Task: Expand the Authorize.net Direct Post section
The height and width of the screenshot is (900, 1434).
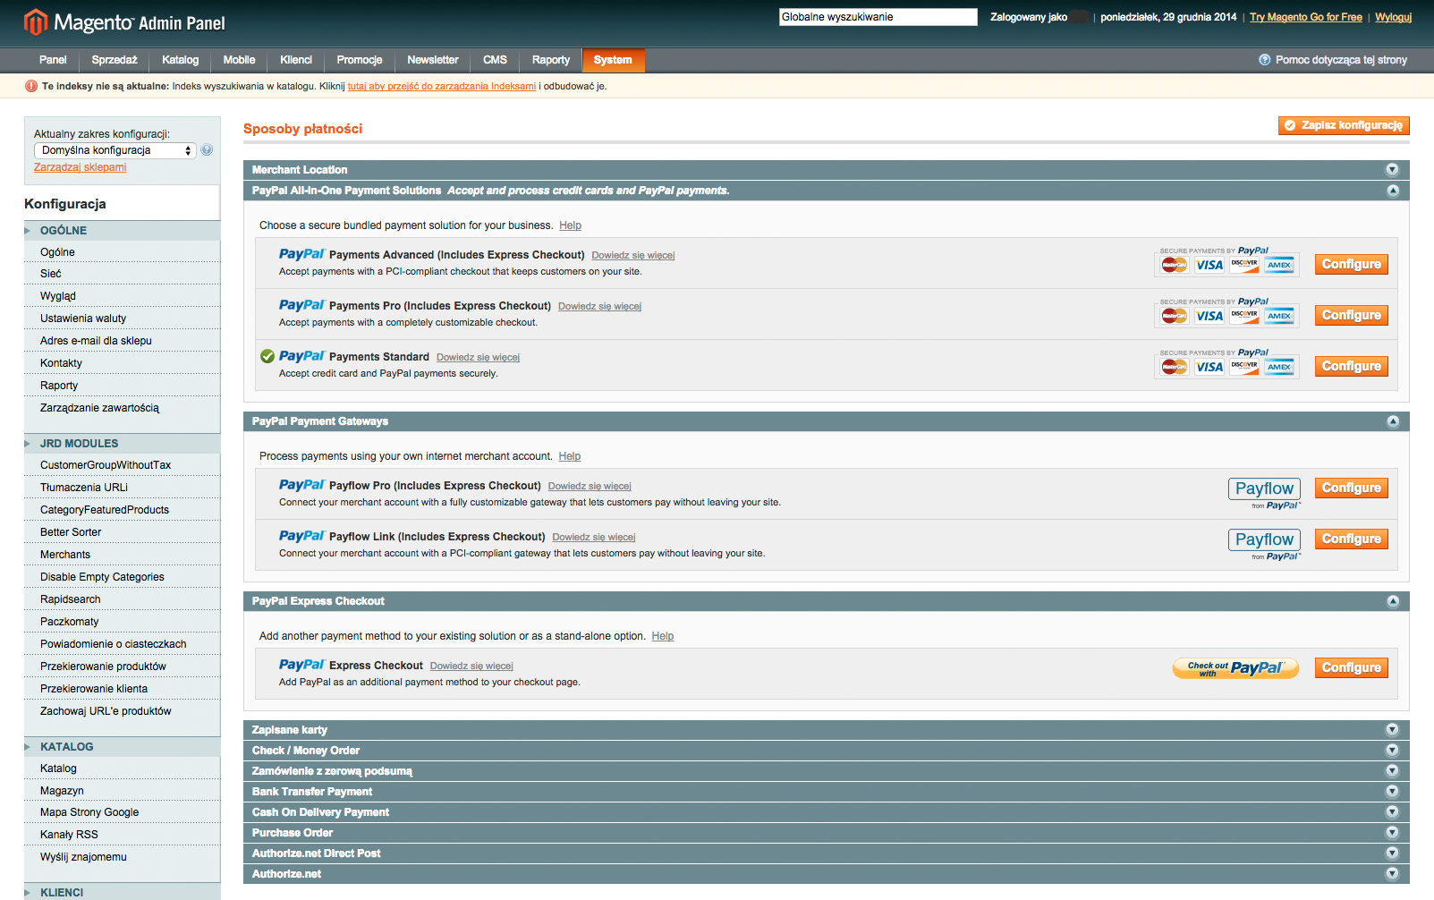Action: click(x=1392, y=853)
